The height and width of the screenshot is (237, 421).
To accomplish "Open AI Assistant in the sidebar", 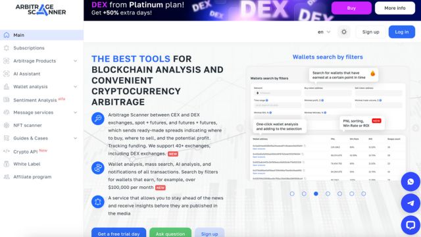I will coord(27,74).
